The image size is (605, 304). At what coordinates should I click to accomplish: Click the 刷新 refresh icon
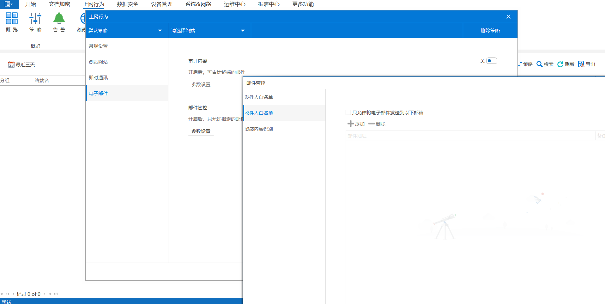click(560, 64)
